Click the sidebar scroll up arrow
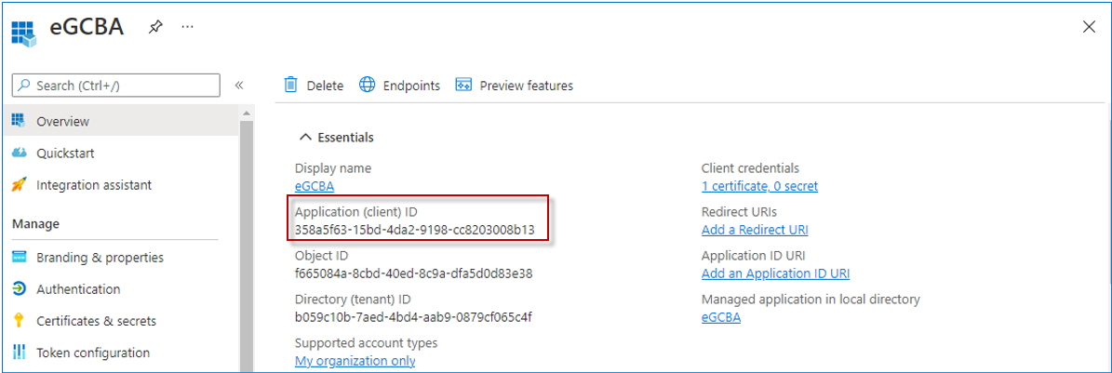Image resolution: width=1112 pixels, height=373 pixels. coord(246,113)
